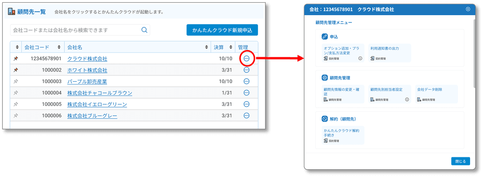Open パープル卸売産業 company link
The width and height of the screenshot is (483, 177).
tap(87, 82)
